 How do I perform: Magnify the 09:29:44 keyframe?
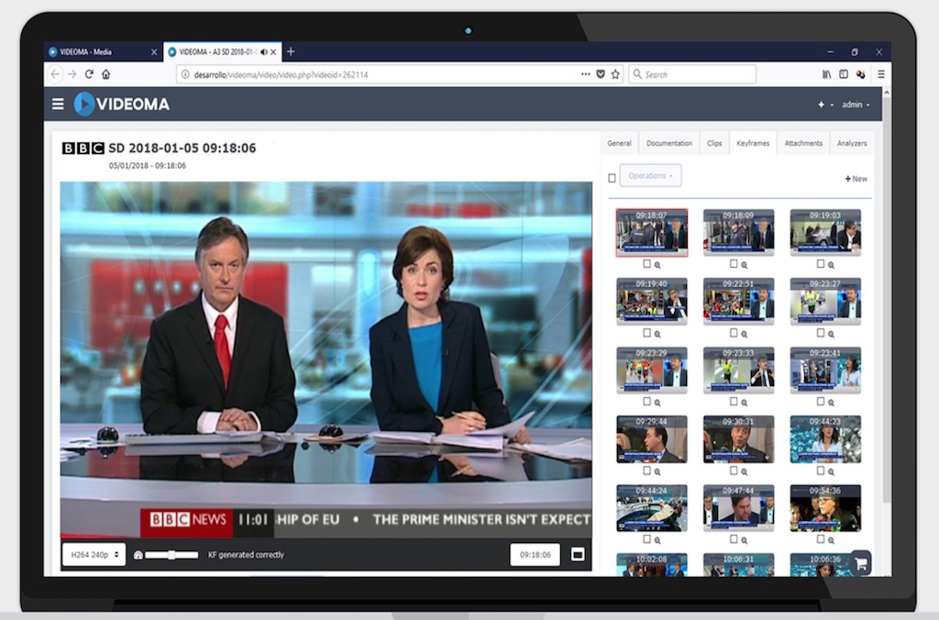click(657, 471)
